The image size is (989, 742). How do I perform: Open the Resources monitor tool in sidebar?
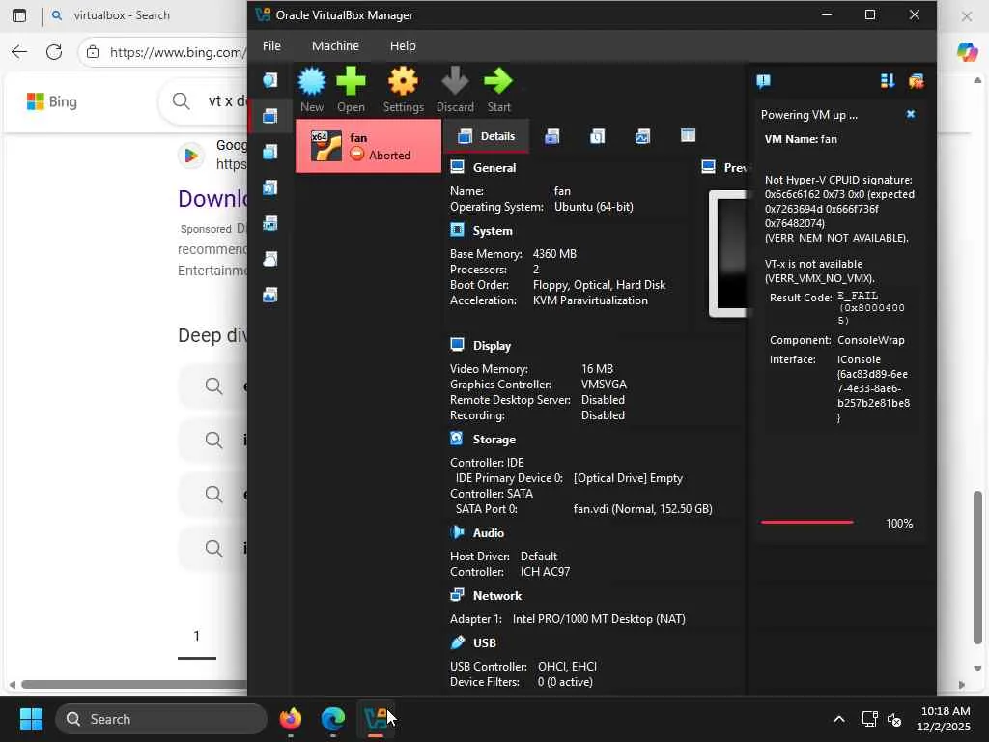270,296
